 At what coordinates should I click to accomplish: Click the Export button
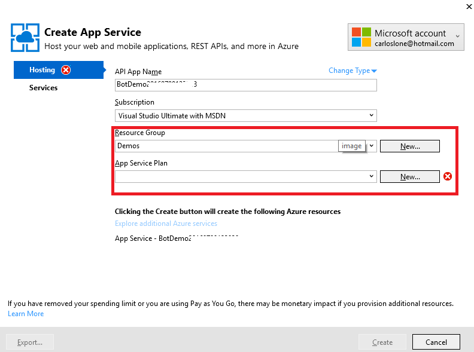point(30,342)
